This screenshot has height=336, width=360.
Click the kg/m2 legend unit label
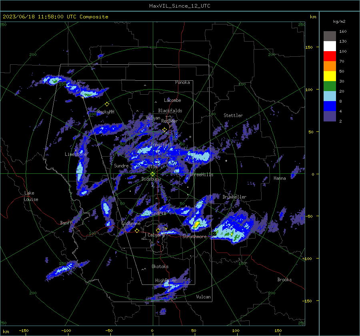click(x=339, y=22)
